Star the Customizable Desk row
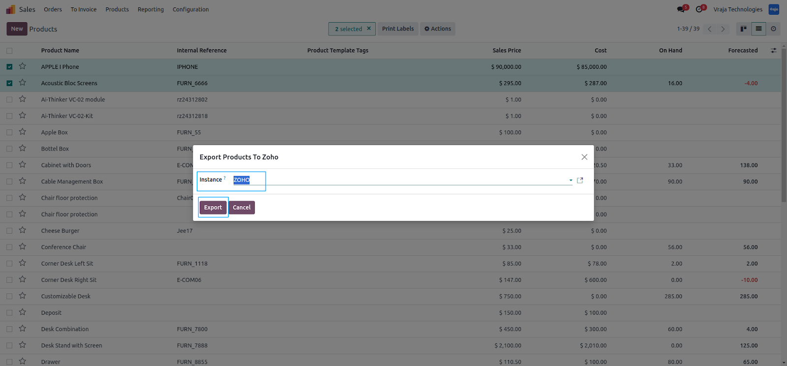This screenshot has width=787, height=366. pos(23,296)
